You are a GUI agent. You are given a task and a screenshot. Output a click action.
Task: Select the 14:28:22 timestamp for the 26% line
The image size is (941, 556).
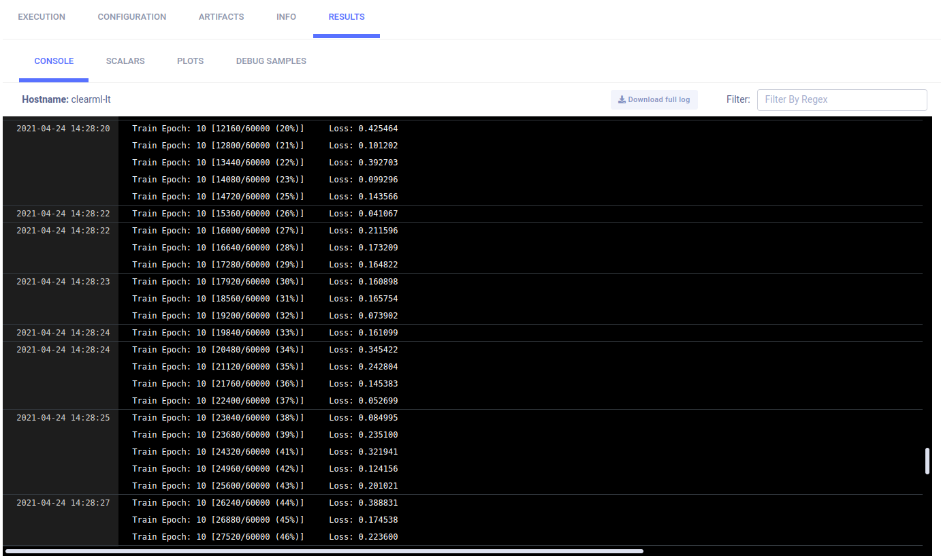(x=63, y=214)
